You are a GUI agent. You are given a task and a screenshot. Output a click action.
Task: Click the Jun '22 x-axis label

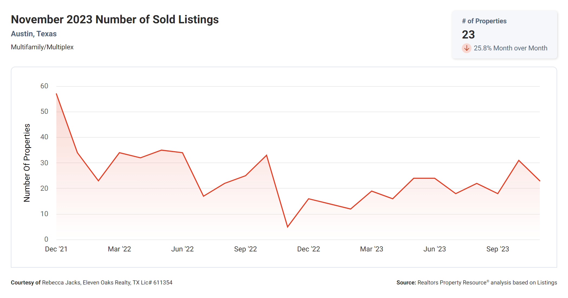[182, 249]
